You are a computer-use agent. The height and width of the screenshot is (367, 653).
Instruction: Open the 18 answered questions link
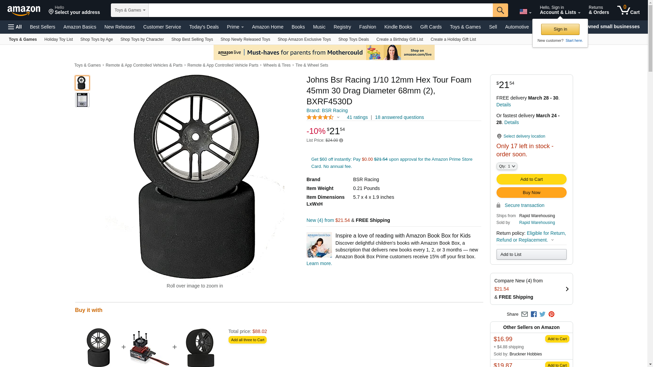click(x=399, y=117)
